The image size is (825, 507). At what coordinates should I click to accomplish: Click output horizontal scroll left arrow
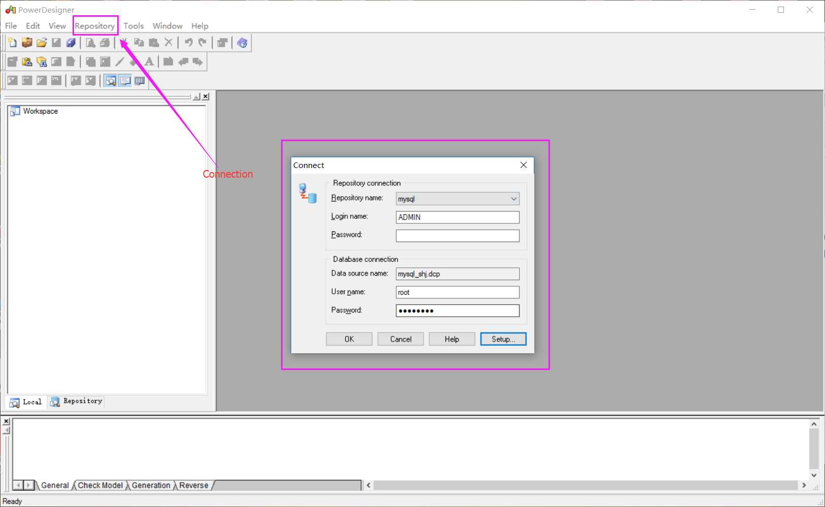click(x=369, y=485)
